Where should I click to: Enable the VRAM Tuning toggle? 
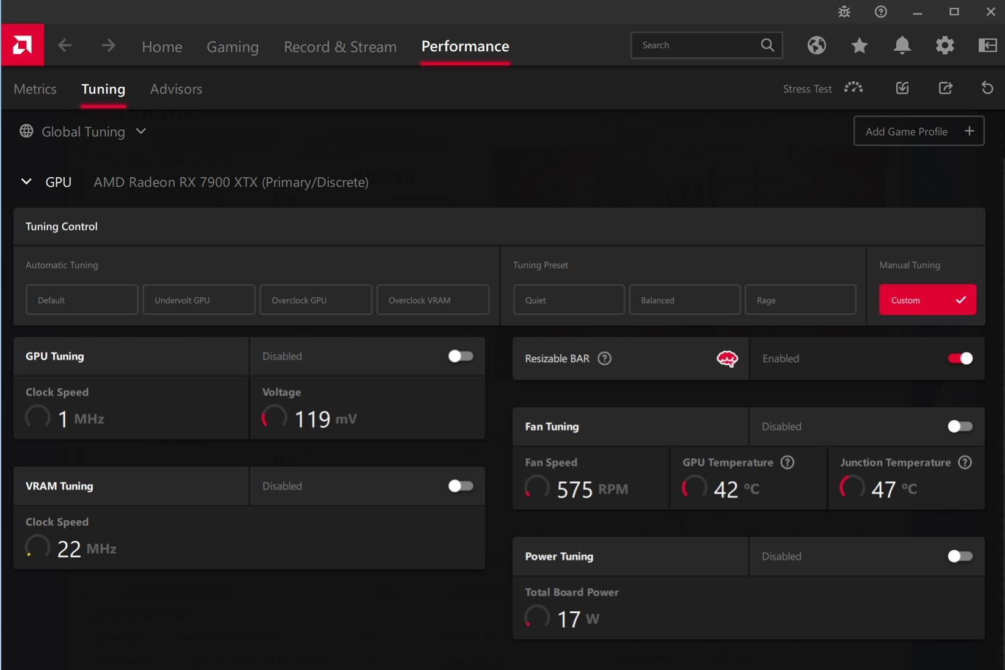point(461,486)
